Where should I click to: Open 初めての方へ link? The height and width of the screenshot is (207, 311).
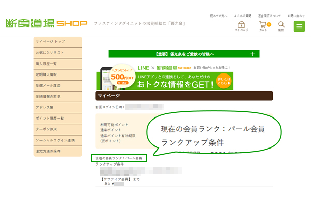point(219,16)
